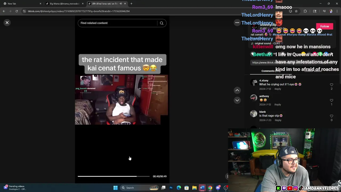
Task: Like the anthony comment with heart icon
Action: [331, 101]
